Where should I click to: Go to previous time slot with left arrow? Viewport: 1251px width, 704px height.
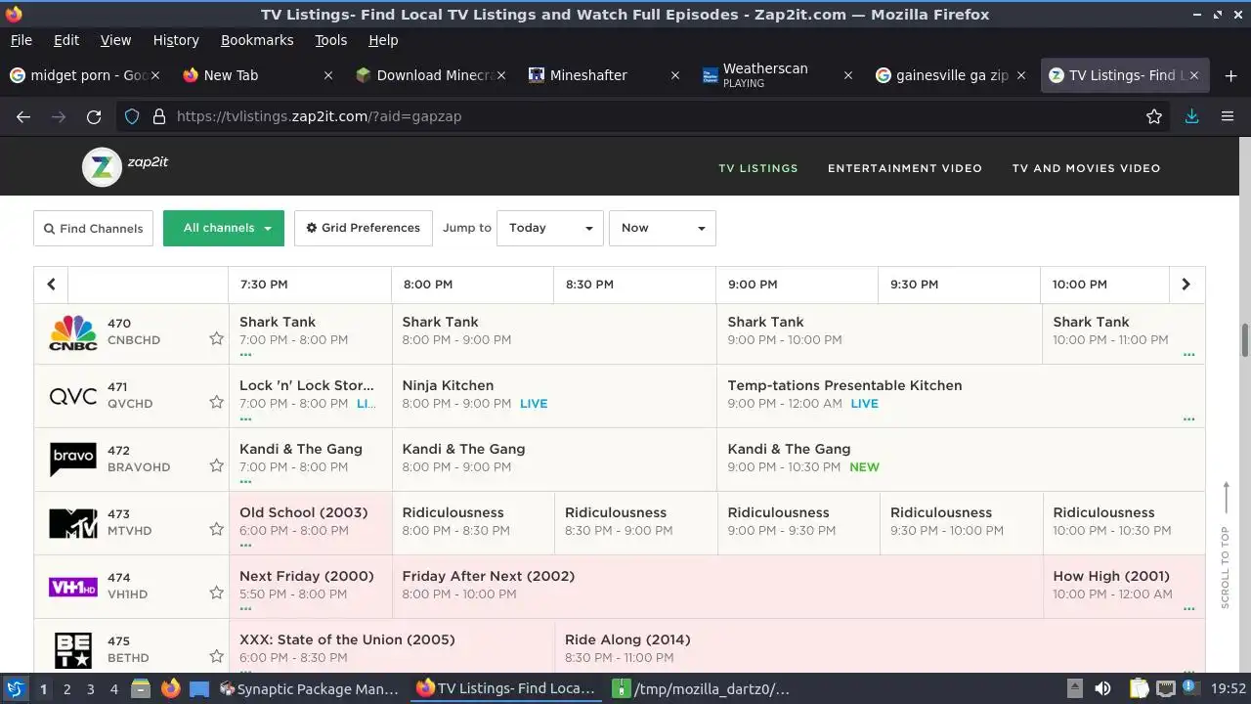pyautogui.click(x=51, y=285)
